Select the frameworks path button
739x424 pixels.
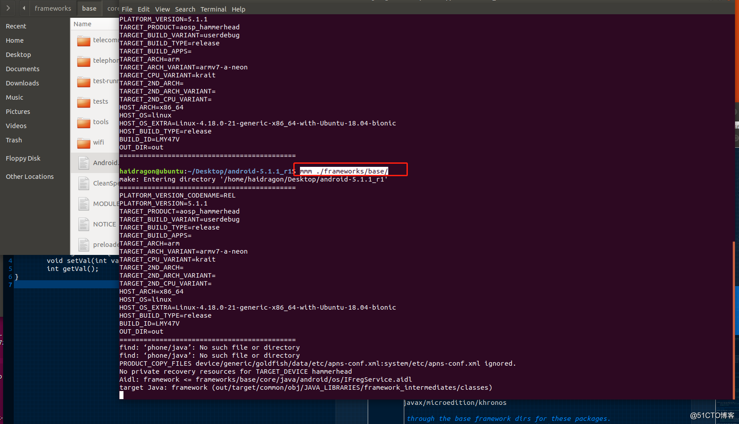pyautogui.click(x=53, y=8)
